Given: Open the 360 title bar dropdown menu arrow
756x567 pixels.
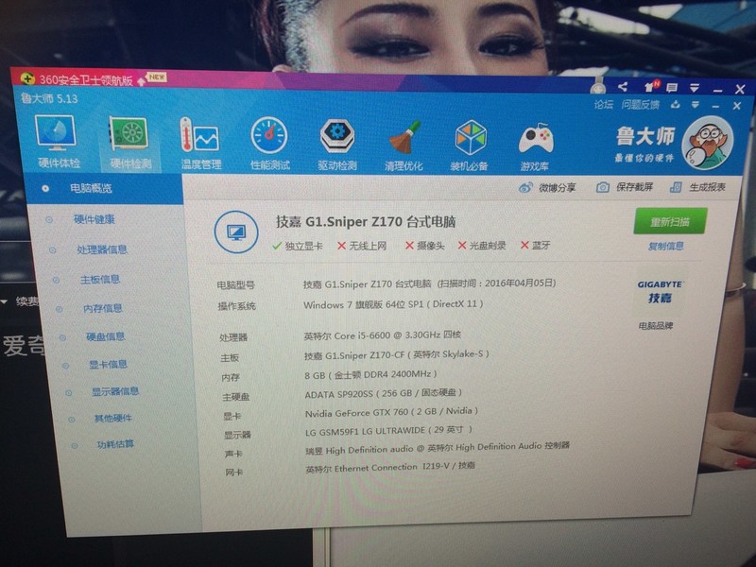Looking at the screenshot, I should 695,88.
